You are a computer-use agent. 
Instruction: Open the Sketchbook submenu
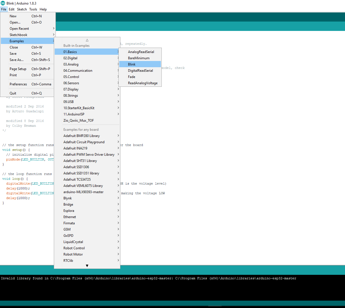pyautogui.click(x=18, y=35)
